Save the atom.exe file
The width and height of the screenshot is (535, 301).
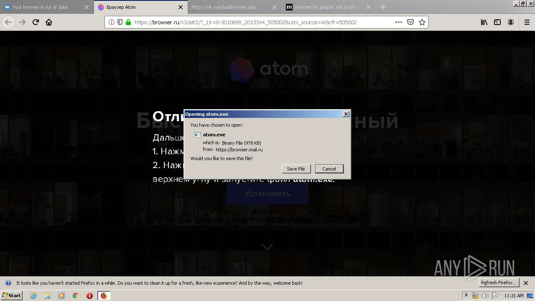tap(296, 169)
